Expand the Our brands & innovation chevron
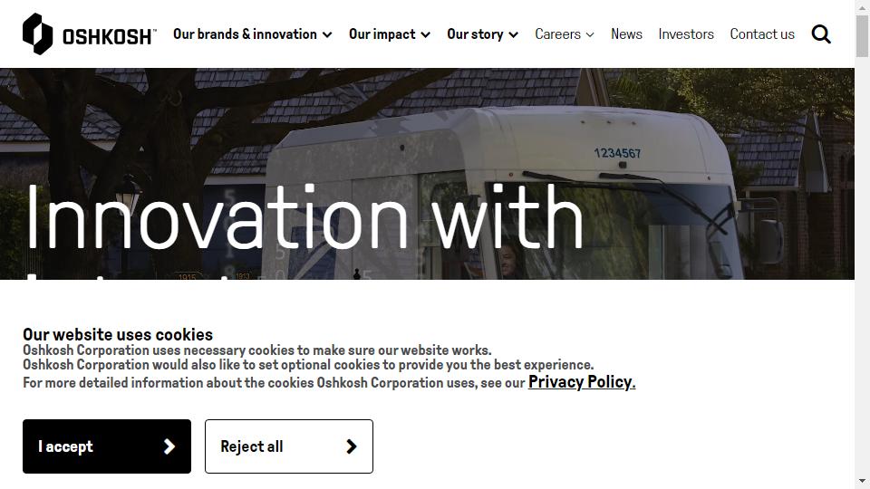The width and height of the screenshot is (870, 489). pos(327,35)
